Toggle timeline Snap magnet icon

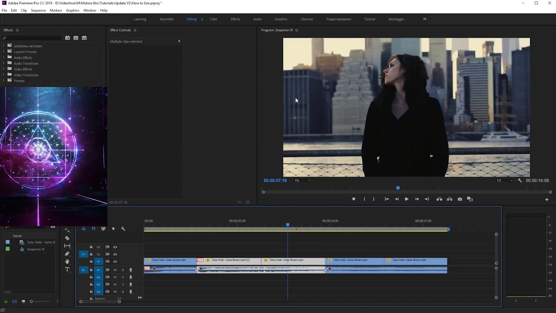click(x=93, y=229)
